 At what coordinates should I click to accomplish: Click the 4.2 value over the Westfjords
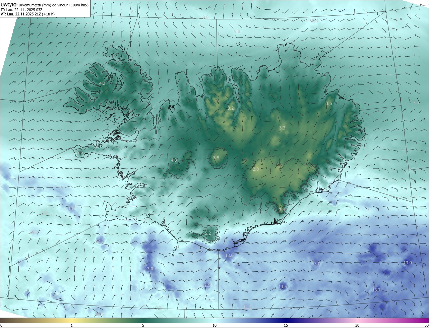102,83
